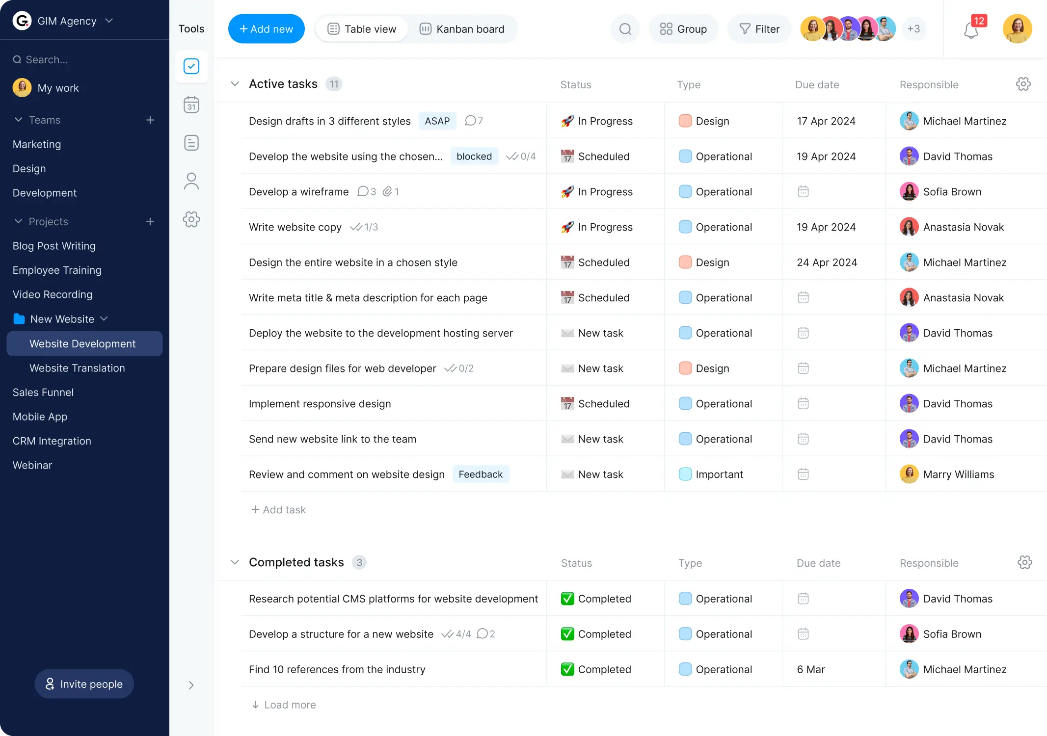Viewport: 1047px width, 736px height.
Task: Open notifications bell with 12 badge
Action: [972, 29]
